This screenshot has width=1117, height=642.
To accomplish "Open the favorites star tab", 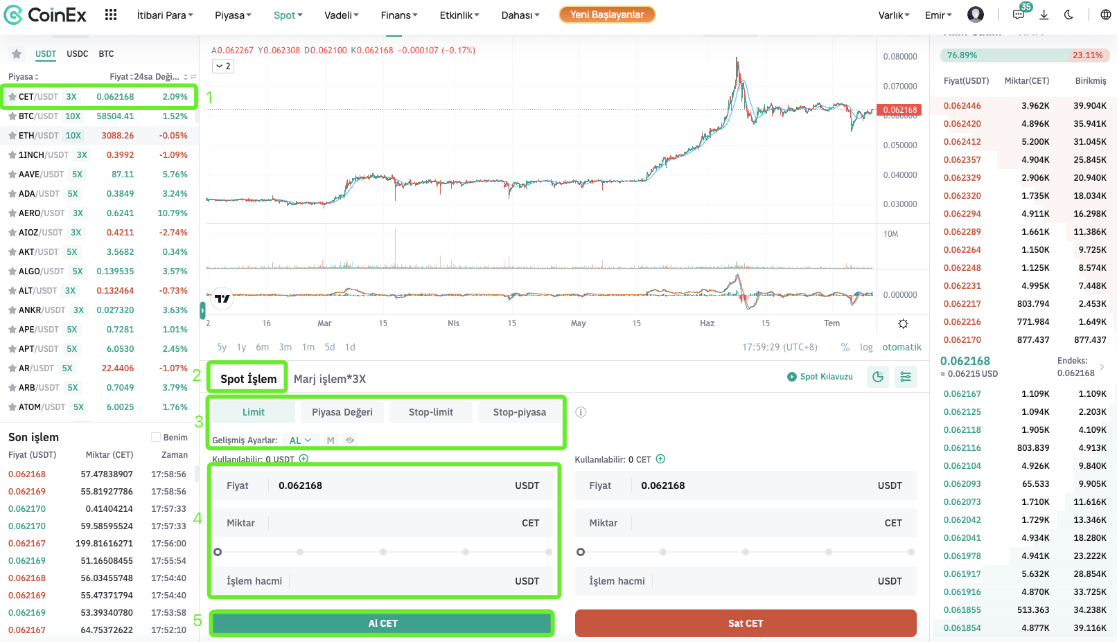I will point(17,54).
